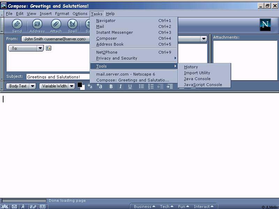This screenshot has height=209, width=279.
Task: Open History from the Tools submenu
Action: (x=204, y=67)
